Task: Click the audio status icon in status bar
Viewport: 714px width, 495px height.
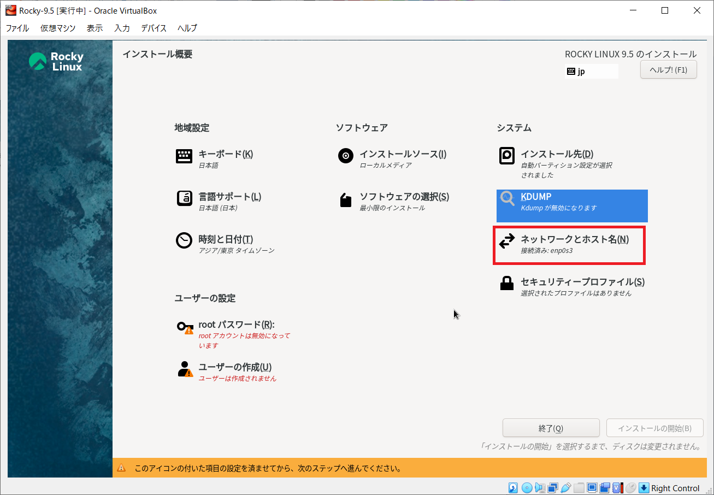Action: coord(540,488)
